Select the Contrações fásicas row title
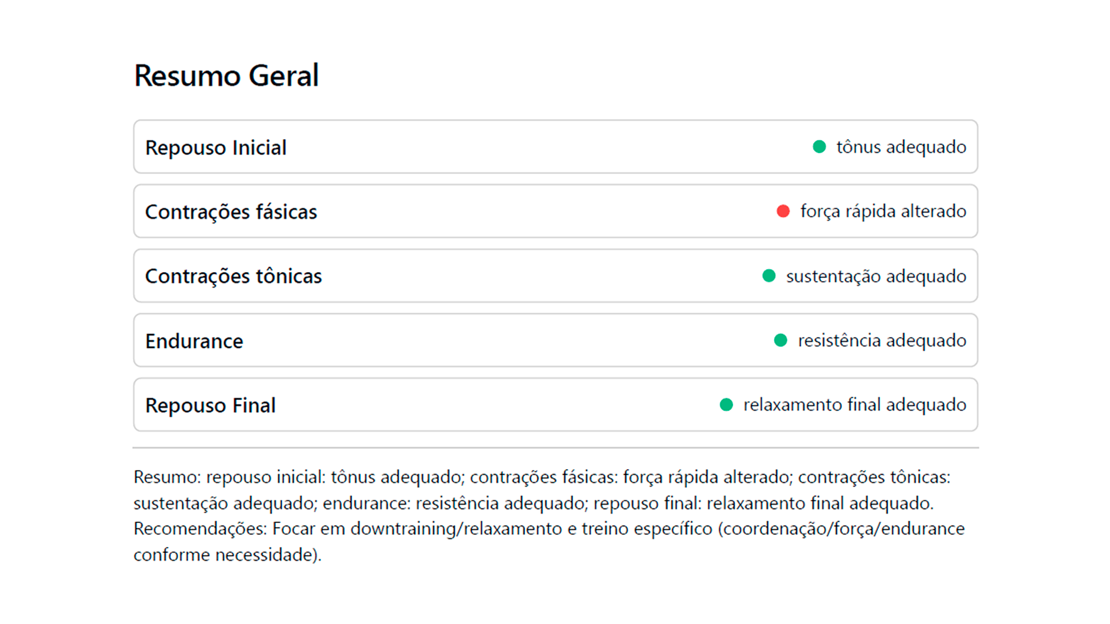This screenshot has height=624, width=1110. point(231,212)
